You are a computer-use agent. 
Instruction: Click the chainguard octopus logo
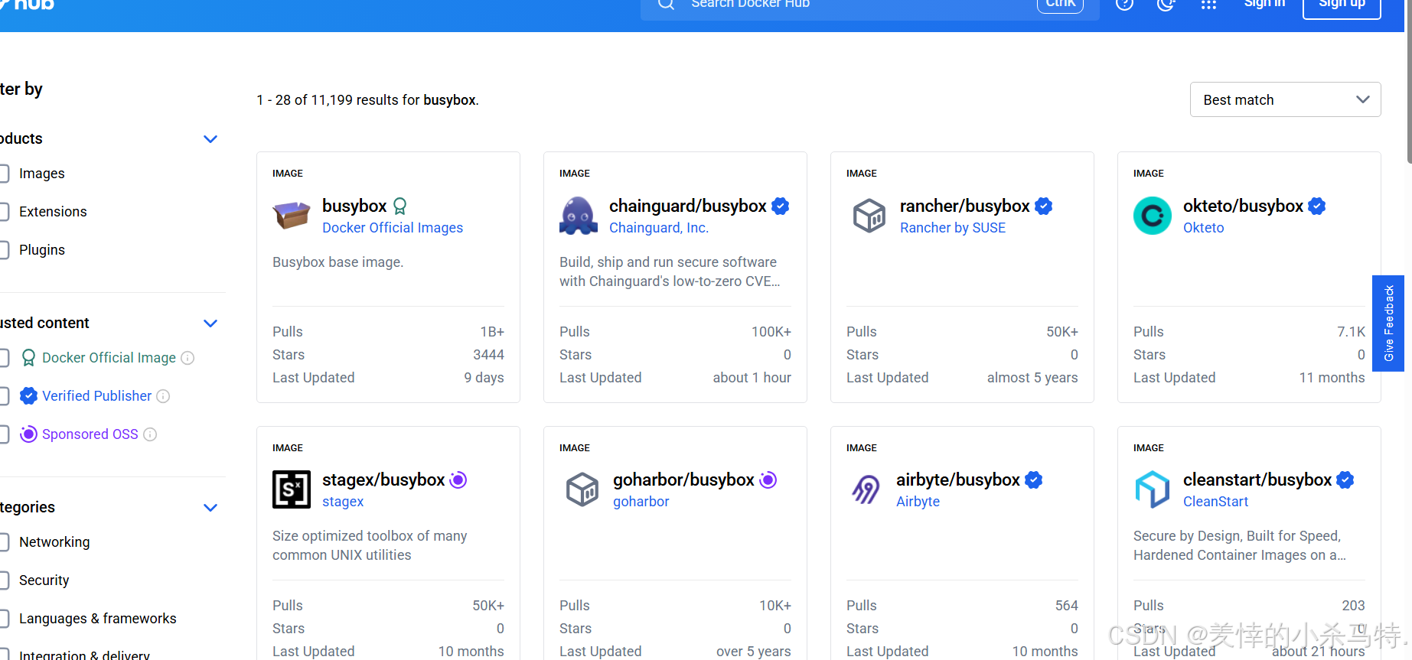pyautogui.click(x=579, y=216)
